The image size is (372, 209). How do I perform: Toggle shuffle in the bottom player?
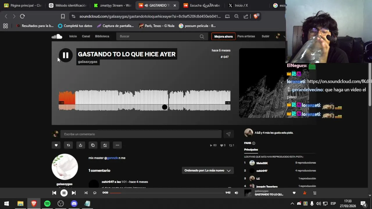pyautogui.click(x=86, y=193)
